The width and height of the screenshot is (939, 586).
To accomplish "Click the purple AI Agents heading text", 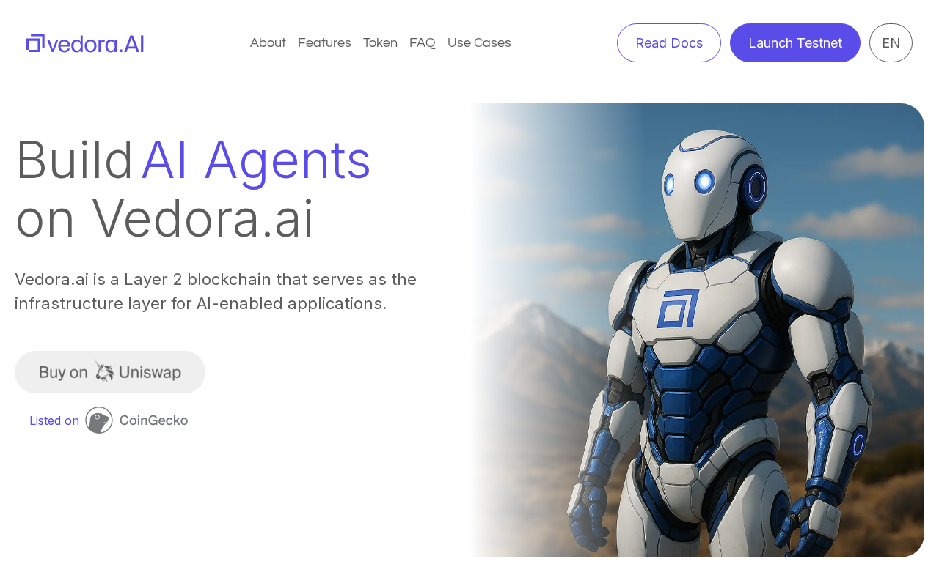I will pyautogui.click(x=256, y=160).
